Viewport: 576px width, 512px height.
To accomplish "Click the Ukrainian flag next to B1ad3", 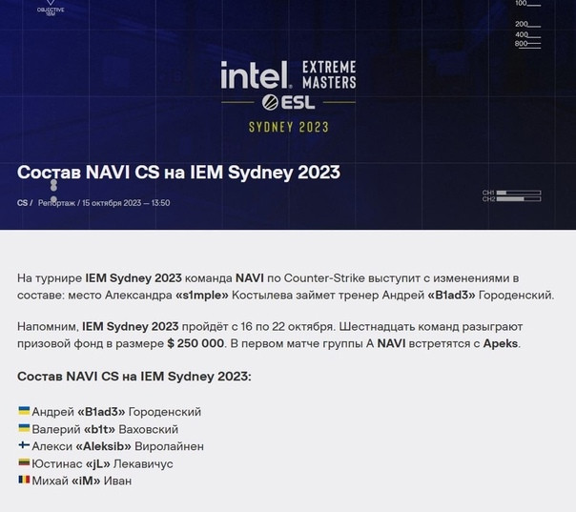I will (24, 410).
